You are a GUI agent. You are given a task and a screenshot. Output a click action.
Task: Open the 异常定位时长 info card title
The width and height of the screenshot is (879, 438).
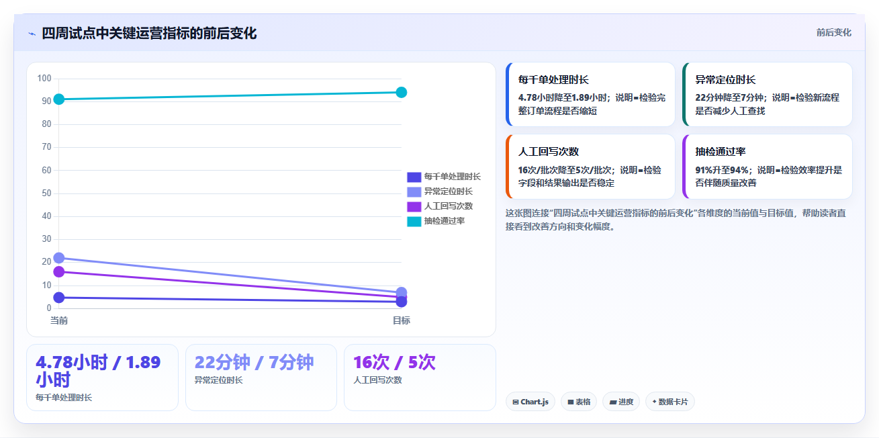click(x=725, y=80)
